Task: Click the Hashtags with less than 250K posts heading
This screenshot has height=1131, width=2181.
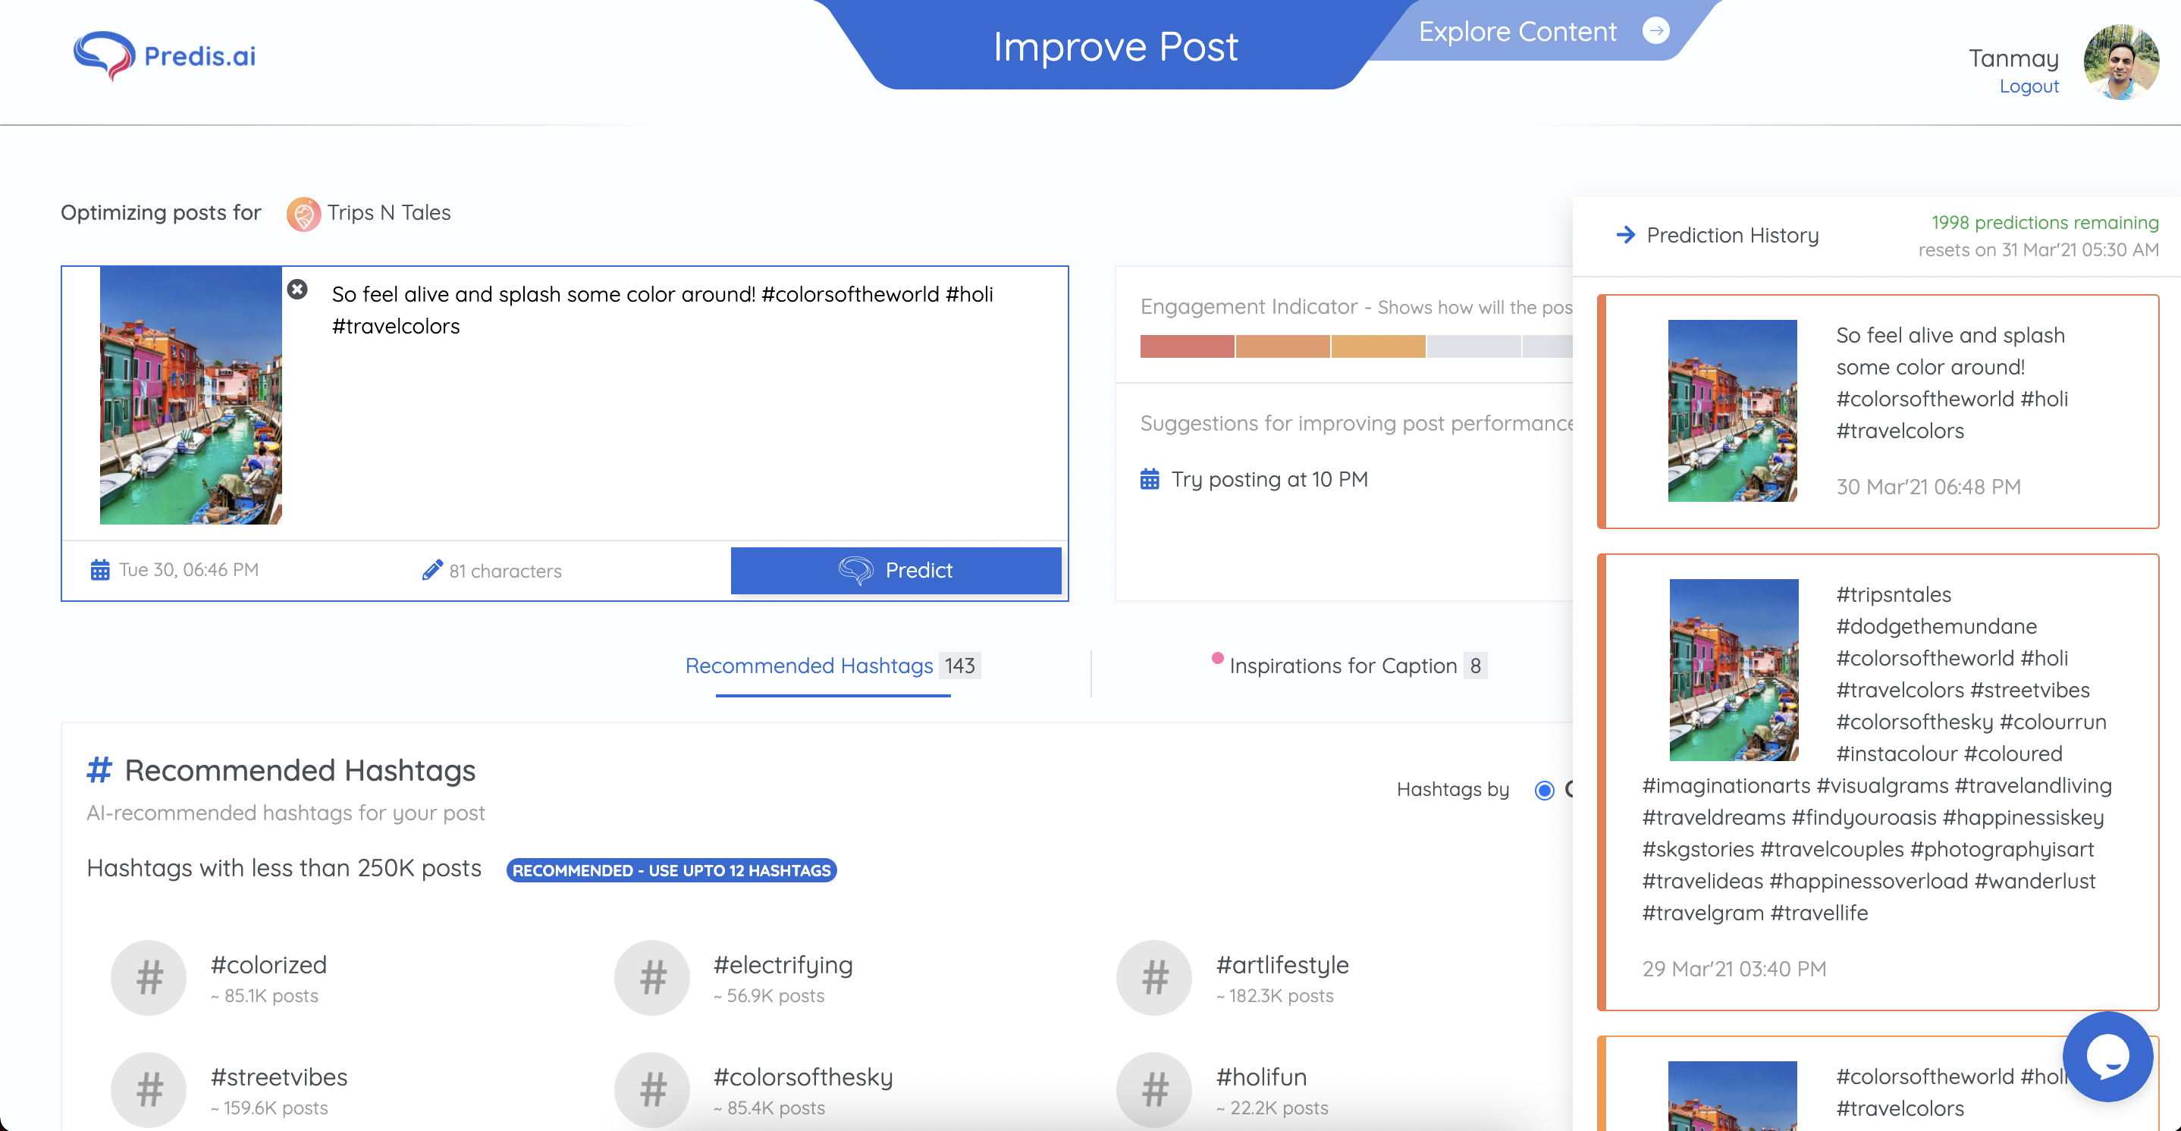Action: [284, 869]
